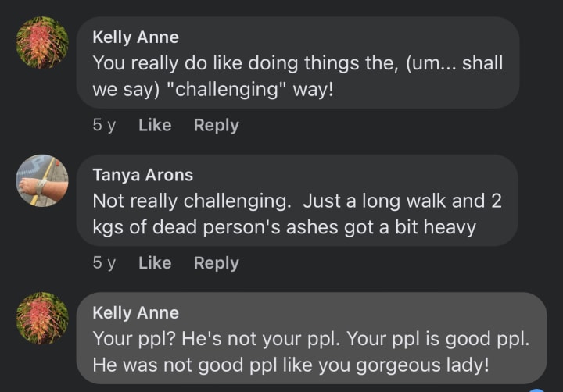Click Kelly Anne's name above the "challenging" comment
This screenshot has height=392, width=563.
coord(135,37)
